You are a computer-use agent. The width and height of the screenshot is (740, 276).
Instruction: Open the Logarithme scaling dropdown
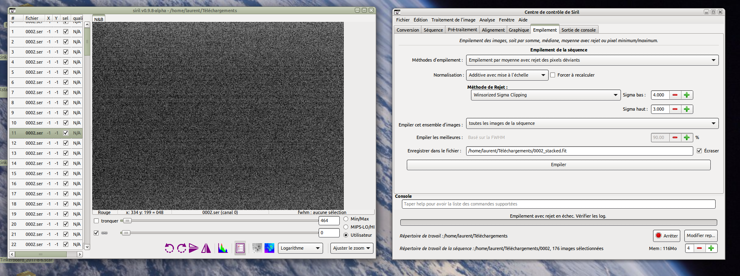point(300,248)
